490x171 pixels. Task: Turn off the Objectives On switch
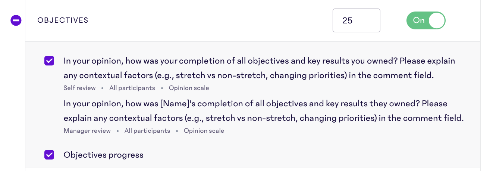[426, 20]
